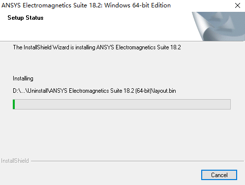Click "Windows 64-bit Edition" in title

click(137, 5)
